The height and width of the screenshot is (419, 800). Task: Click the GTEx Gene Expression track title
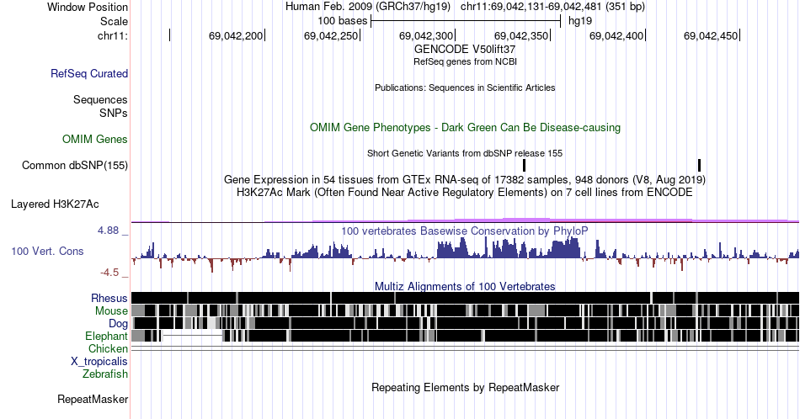click(465, 179)
